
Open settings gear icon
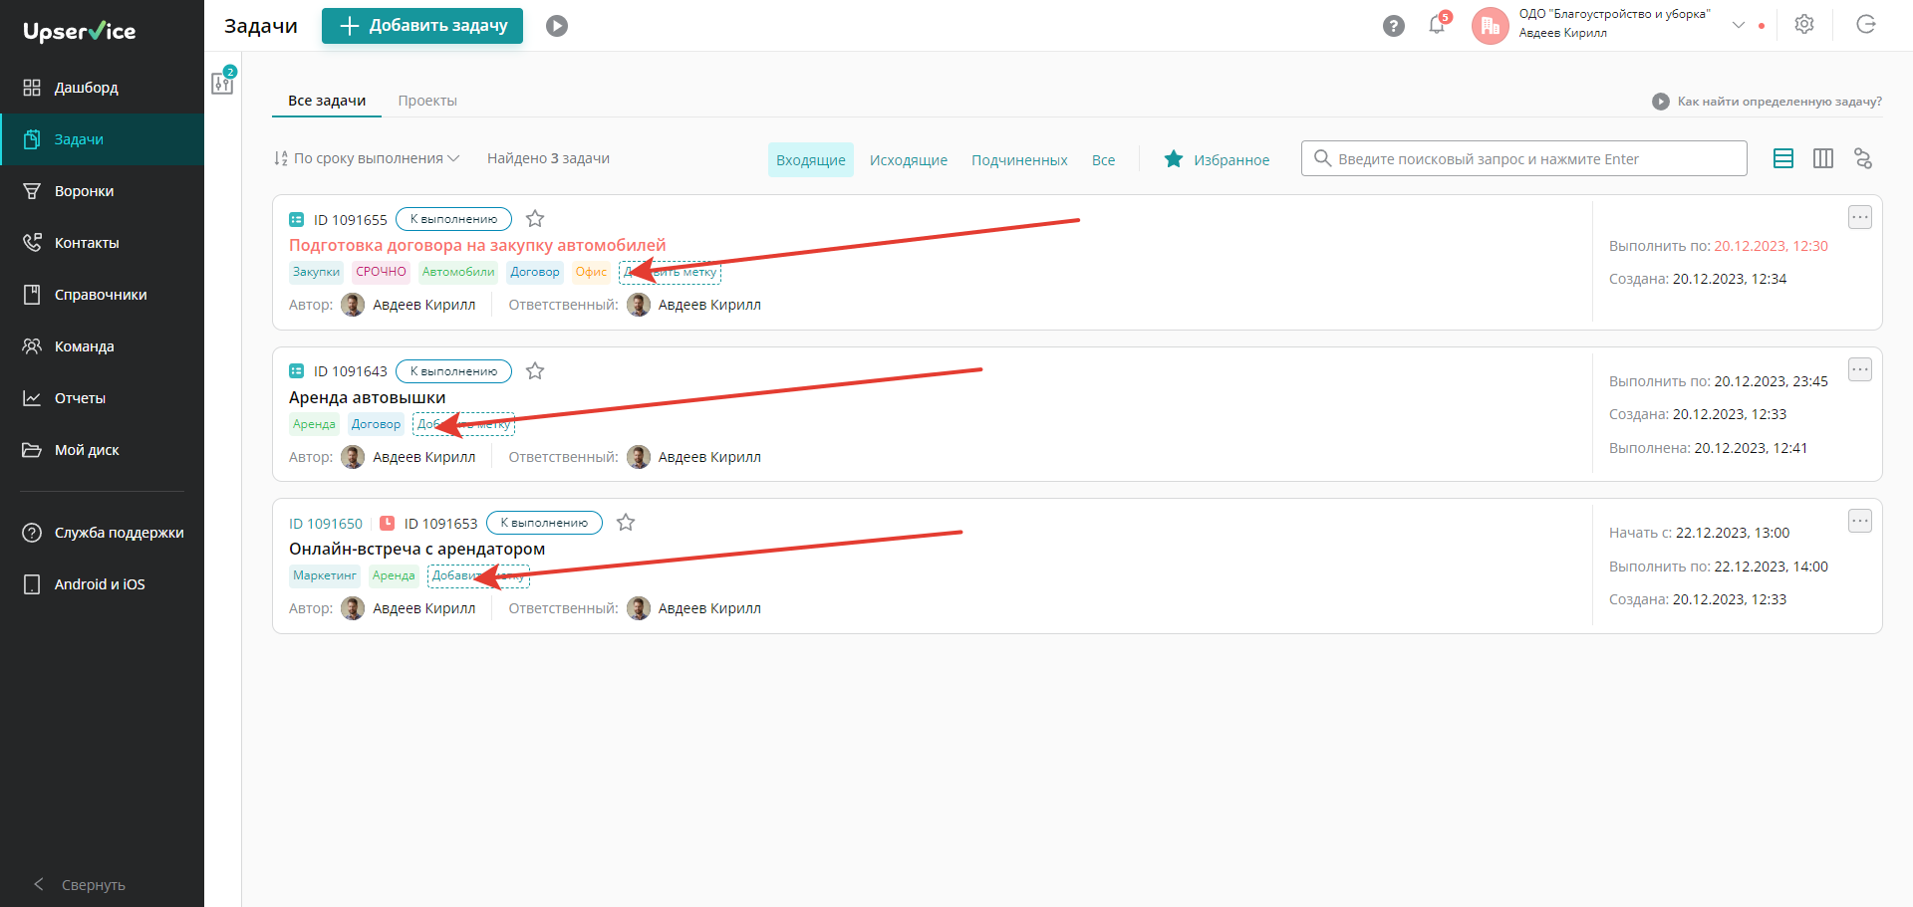click(1804, 25)
